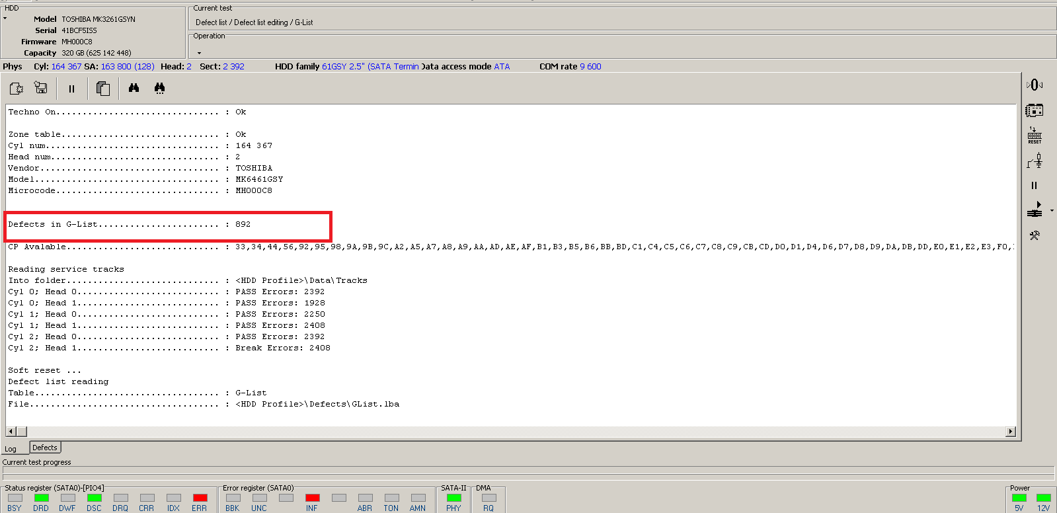This screenshot has width=1057, height=513.
Task: Click serial number 41BCF5ISS
Action: 79,30
